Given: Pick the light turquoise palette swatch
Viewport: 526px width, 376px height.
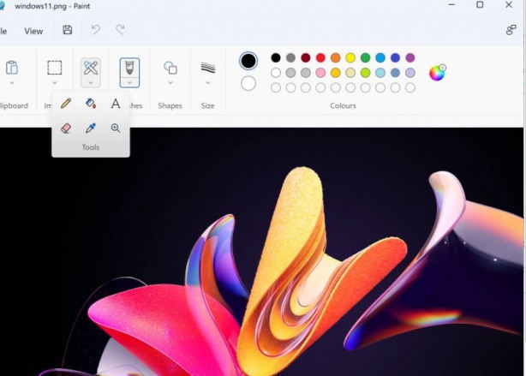Looking at the screenshot, I should tap(380, 73).
